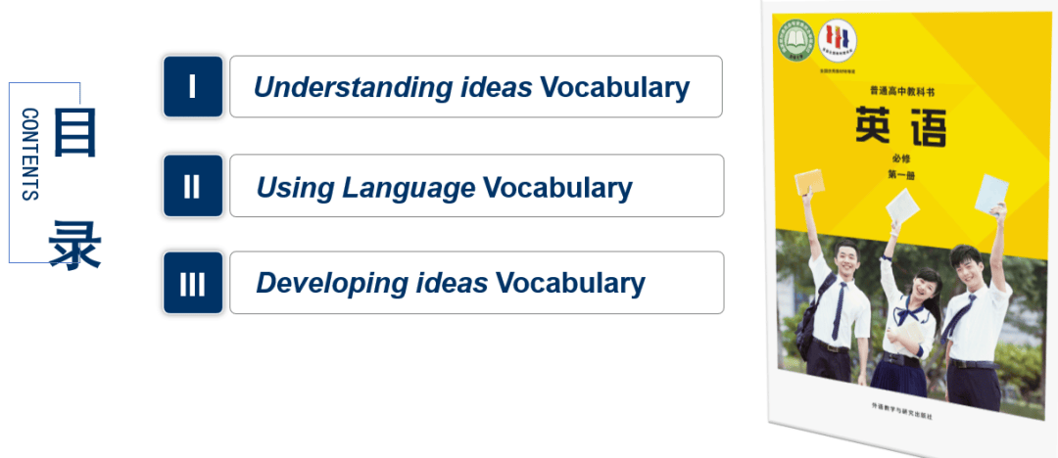This screenshot has width=1058, height=458.
Task: Click the Roman numeral II box
Action: (193, 186)
